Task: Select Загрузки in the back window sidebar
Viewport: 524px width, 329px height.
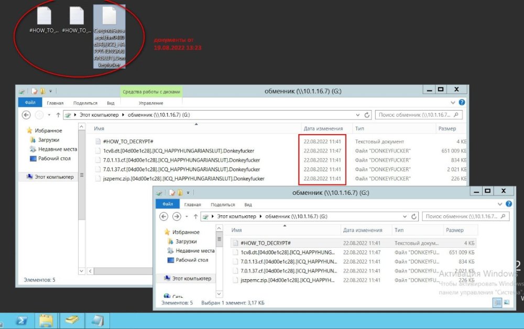Action: (48, 140)
